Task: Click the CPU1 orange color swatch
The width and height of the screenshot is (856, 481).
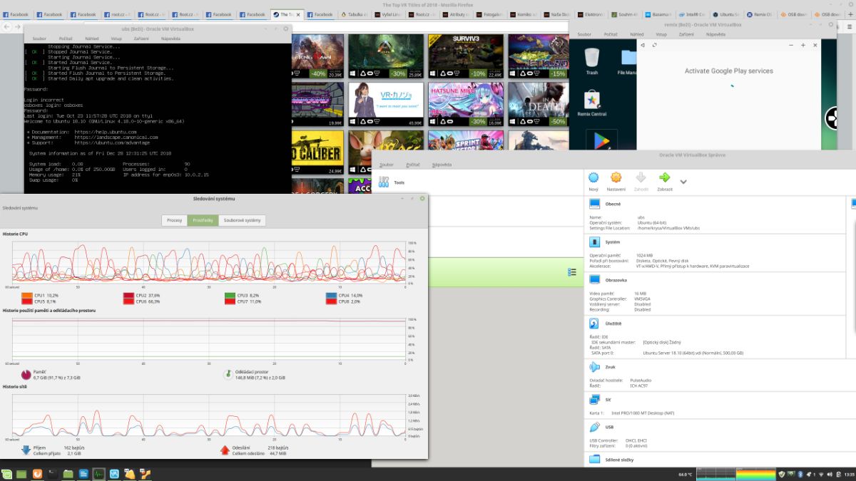Action: point(27,295)
